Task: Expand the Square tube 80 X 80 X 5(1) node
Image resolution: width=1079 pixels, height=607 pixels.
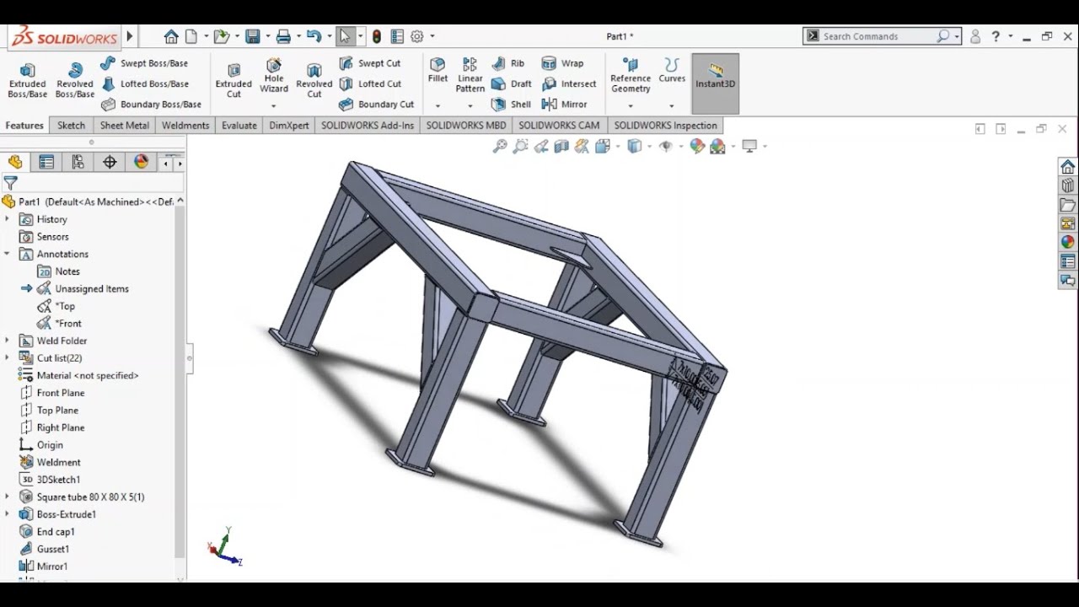Action: pos(7,497)
